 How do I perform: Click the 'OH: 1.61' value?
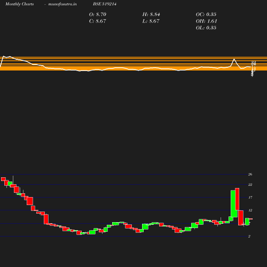[x=206, y=21]
